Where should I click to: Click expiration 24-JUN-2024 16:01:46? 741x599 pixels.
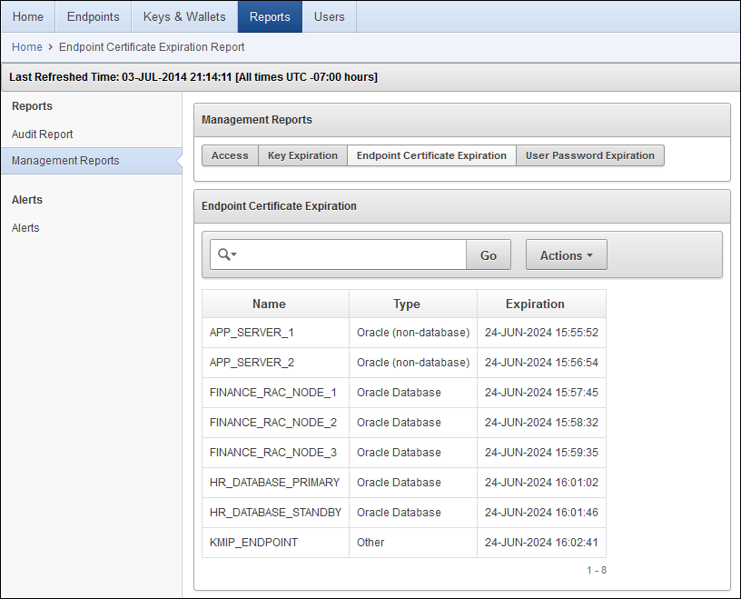pos(541,513)
